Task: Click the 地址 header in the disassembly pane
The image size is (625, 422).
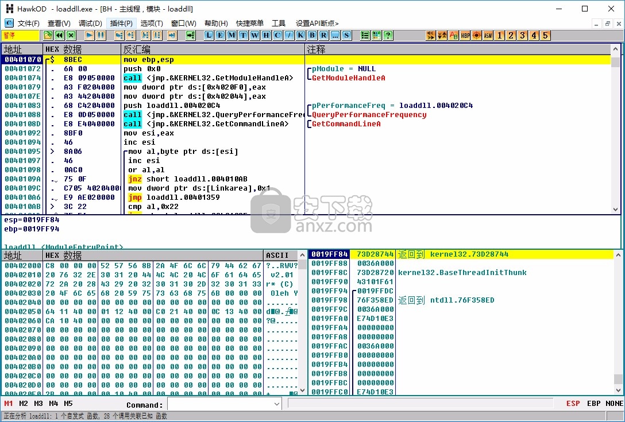Action: 22,49
